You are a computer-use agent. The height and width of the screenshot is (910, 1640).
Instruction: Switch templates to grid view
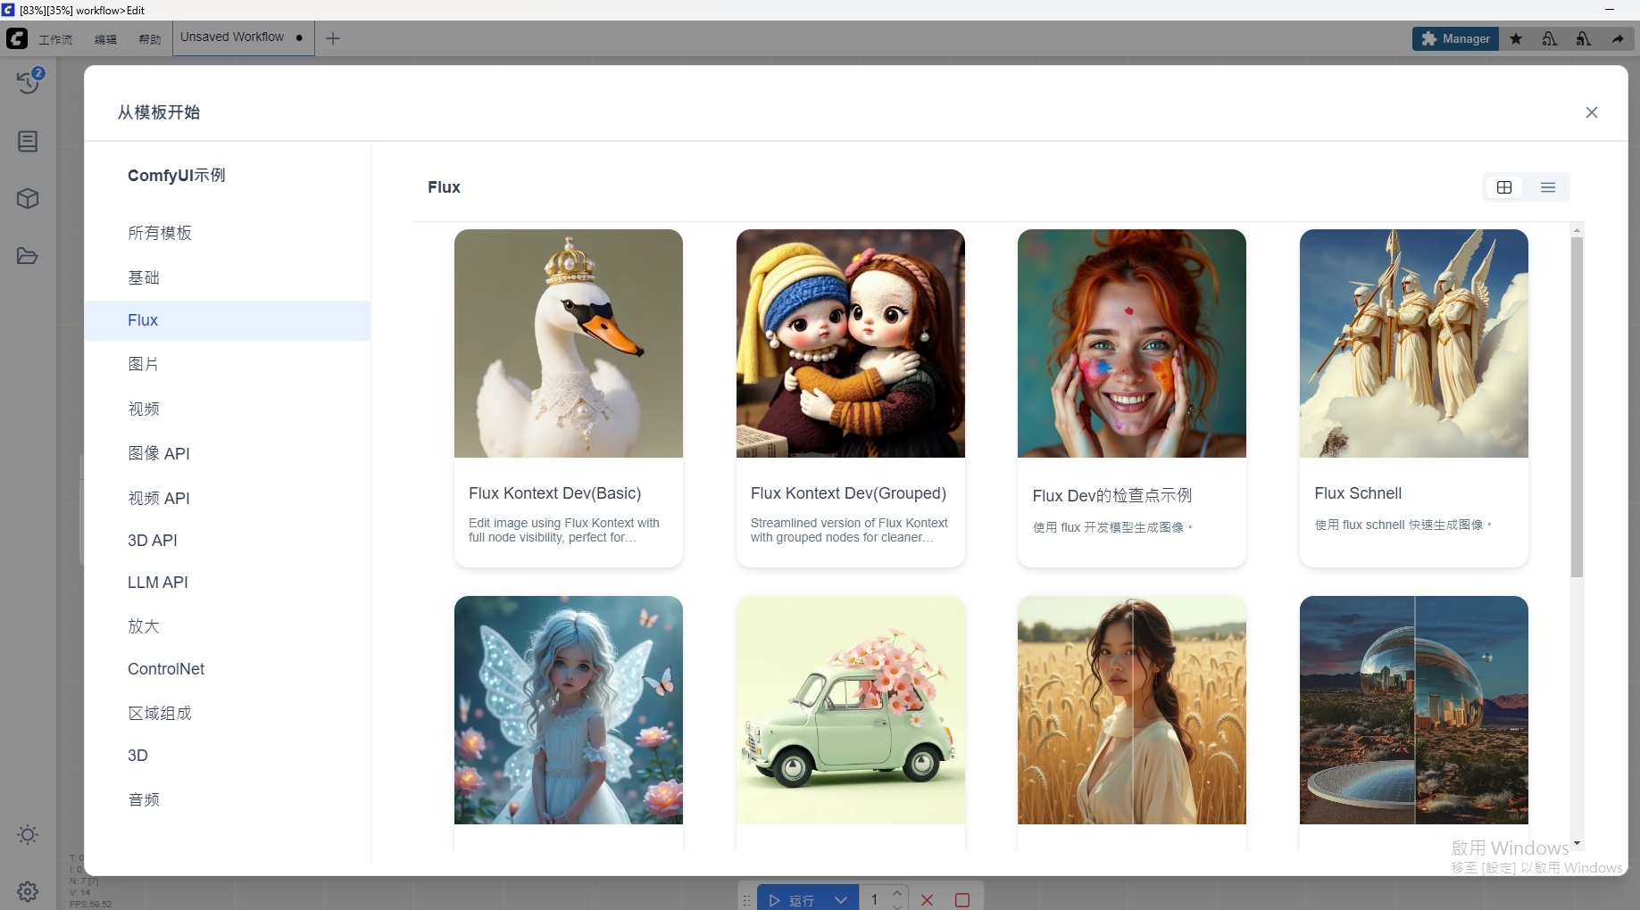point(1504,187)
